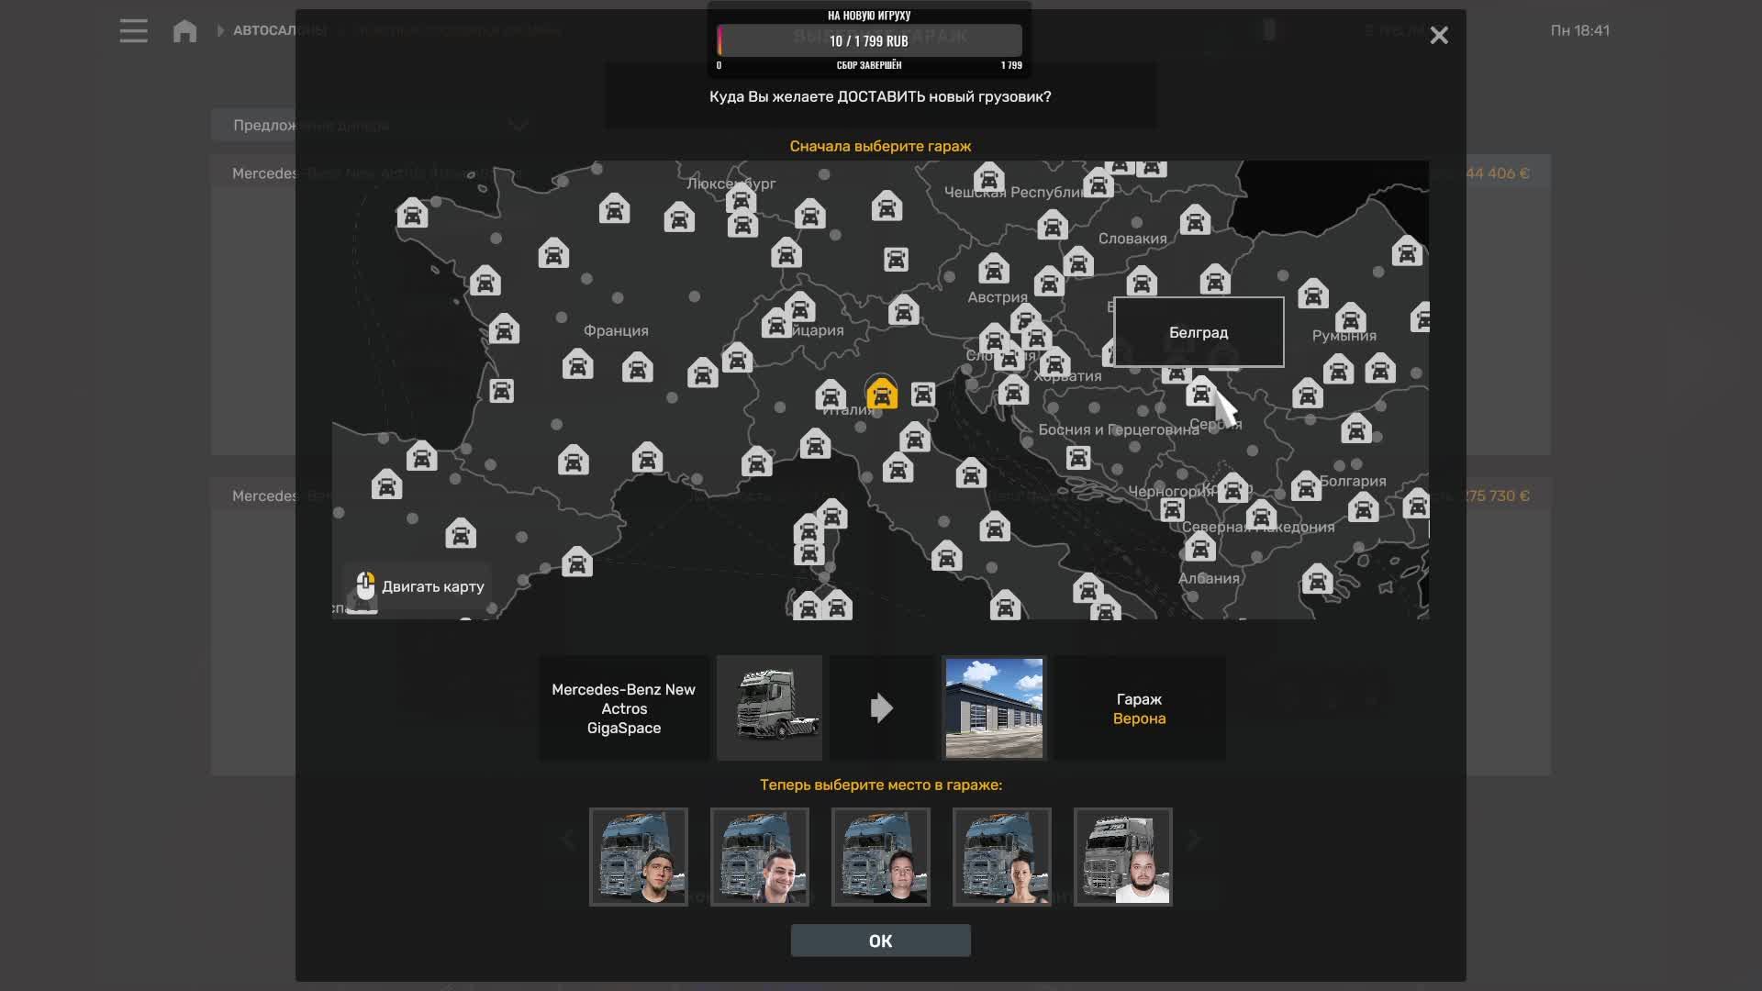Go to the home icon
The width and height of the screenshot is (1762, 991).
click(184, 31)
